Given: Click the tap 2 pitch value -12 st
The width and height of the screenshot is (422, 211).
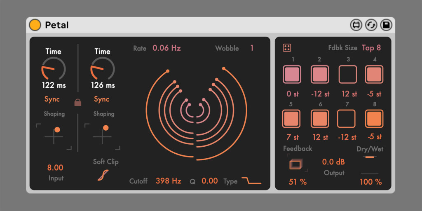Looking at the screenshot, I should pyautogui.click(x=320, y=94).
